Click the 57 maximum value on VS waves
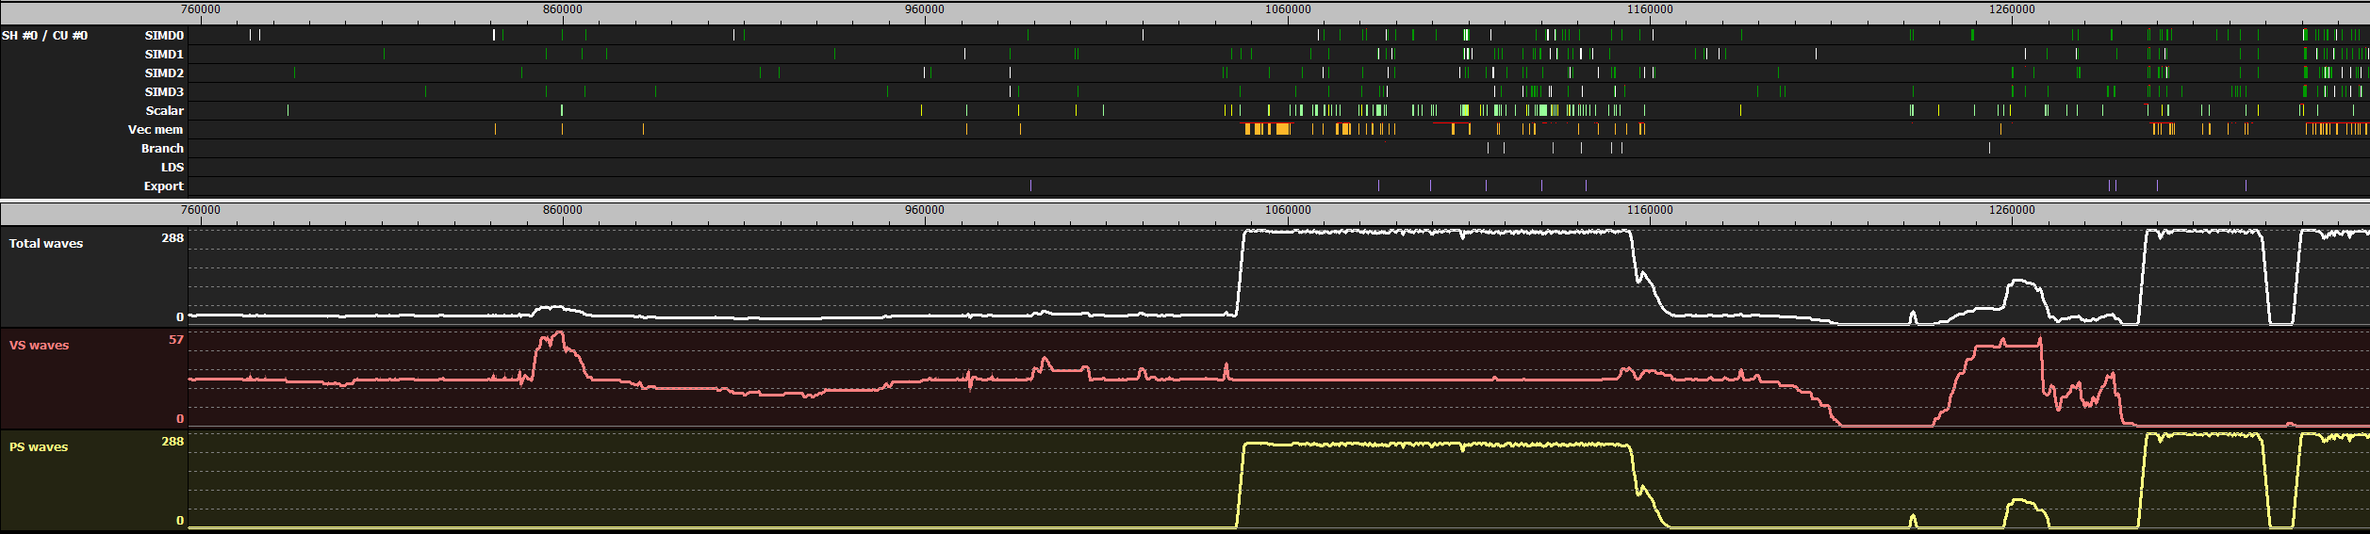This screenshot has height=534, width=2370. coord(176,340)
